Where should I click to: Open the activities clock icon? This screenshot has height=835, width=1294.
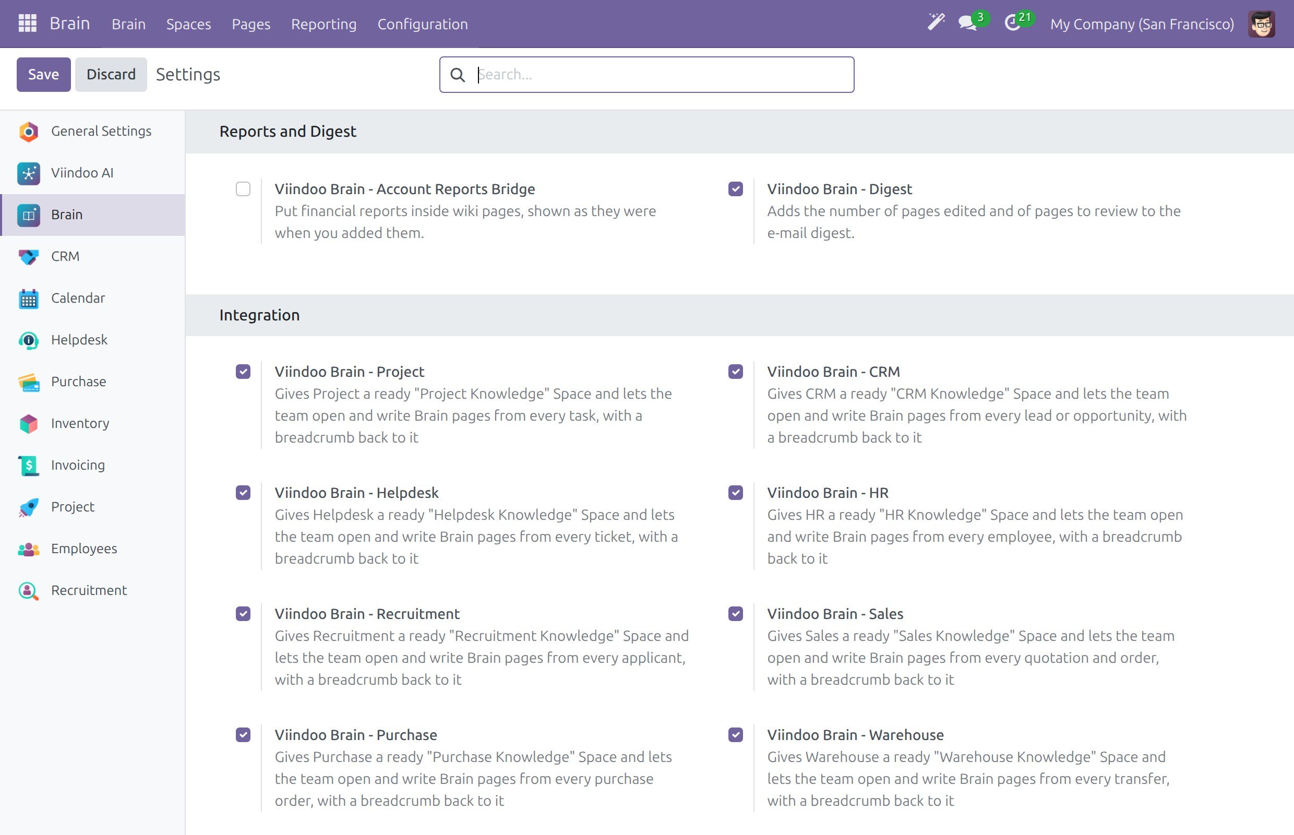point(1012,23)
